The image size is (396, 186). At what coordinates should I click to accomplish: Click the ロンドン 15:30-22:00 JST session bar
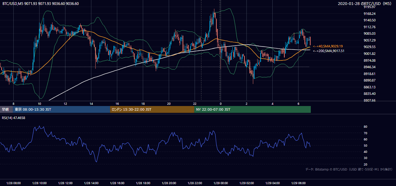coord(152,109)
